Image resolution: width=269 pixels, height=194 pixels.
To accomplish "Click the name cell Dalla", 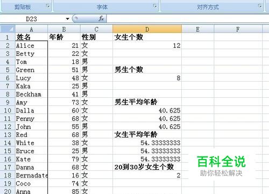I will pos(31,111).
